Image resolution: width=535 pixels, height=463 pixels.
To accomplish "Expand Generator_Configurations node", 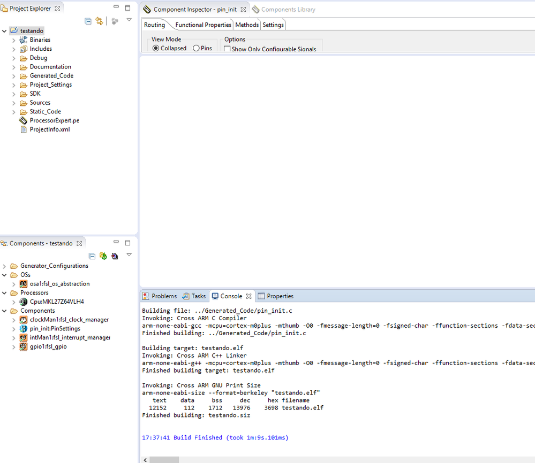I will coord(4,266).
